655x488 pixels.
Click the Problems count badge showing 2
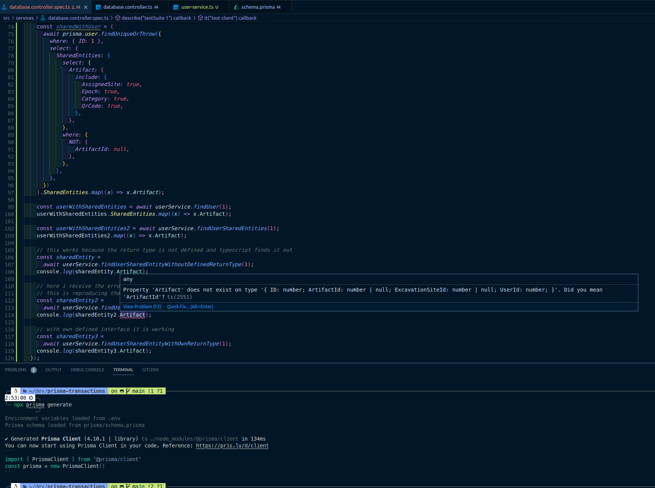pos(33,370)
